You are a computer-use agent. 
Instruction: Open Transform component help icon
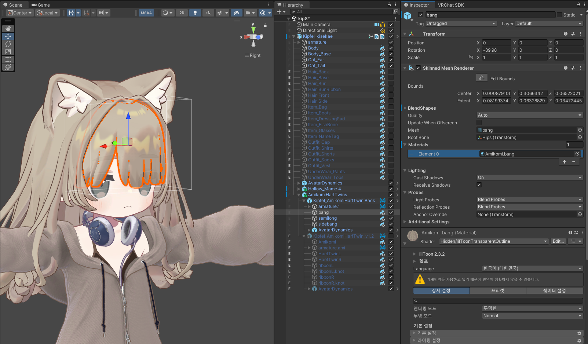pos(566,34)
